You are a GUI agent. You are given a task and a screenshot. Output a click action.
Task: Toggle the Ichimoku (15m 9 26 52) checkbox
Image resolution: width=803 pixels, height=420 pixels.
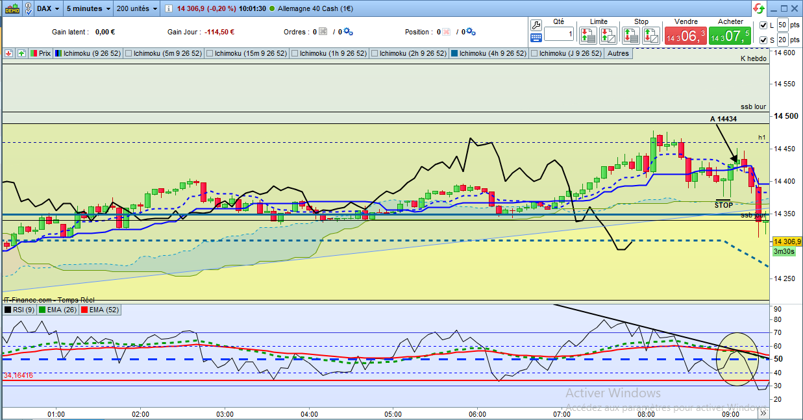[209, 53]
